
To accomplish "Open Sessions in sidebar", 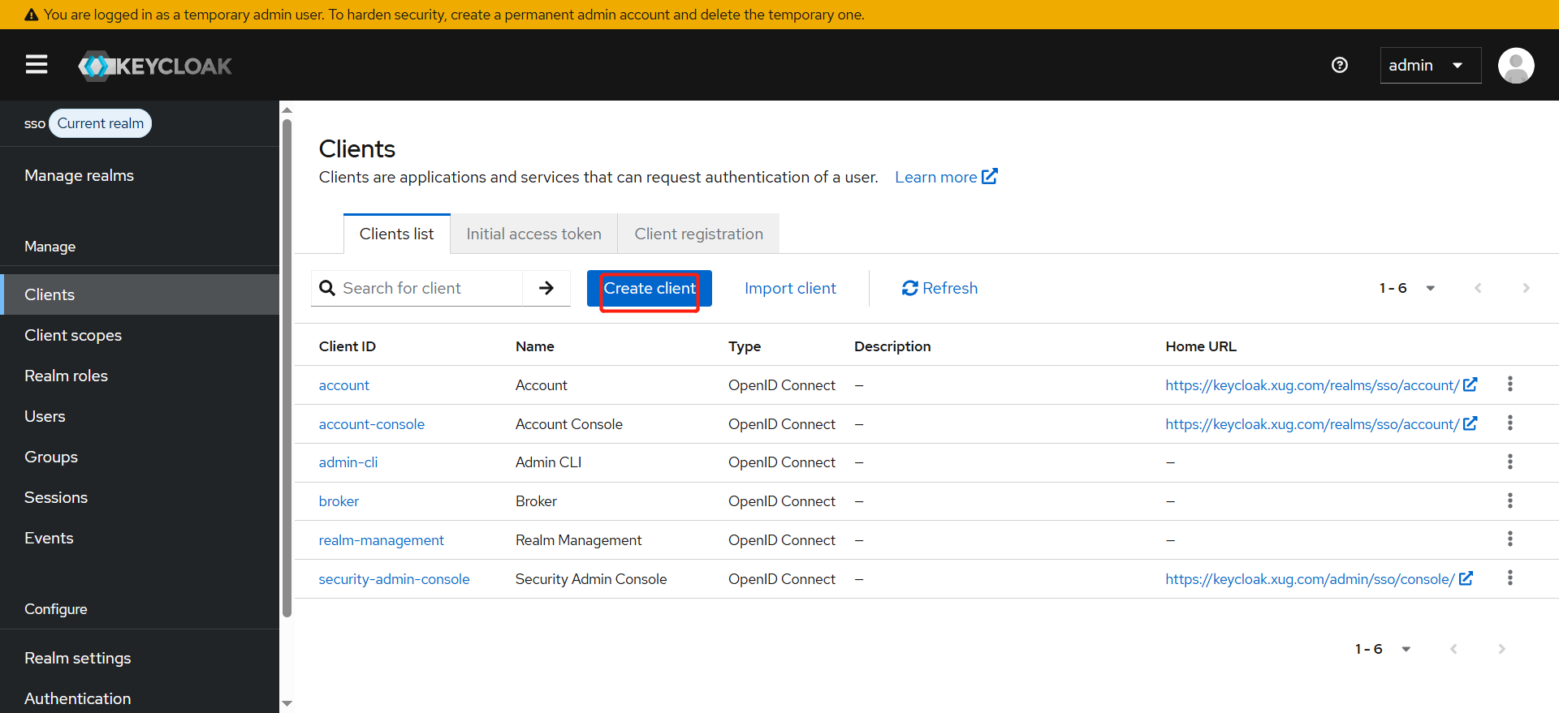I will (x=140, y=497).
